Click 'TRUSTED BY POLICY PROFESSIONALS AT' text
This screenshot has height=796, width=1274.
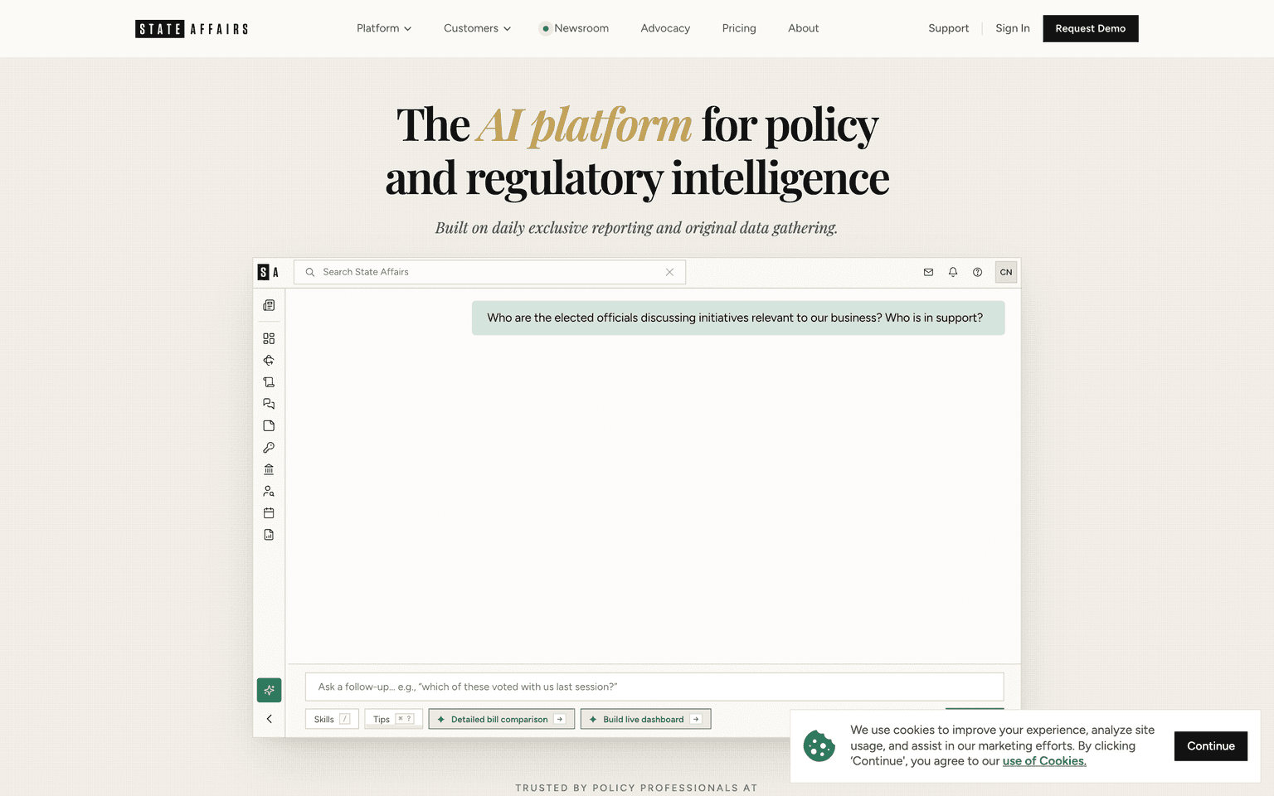[636, 788]
